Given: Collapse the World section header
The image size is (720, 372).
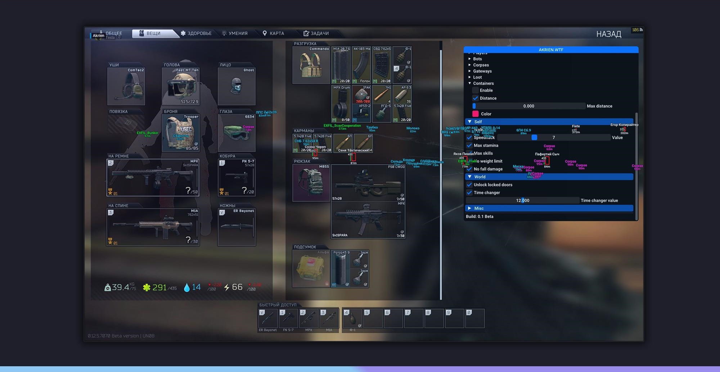Looking at the screenshot, I should coord(549,177).
